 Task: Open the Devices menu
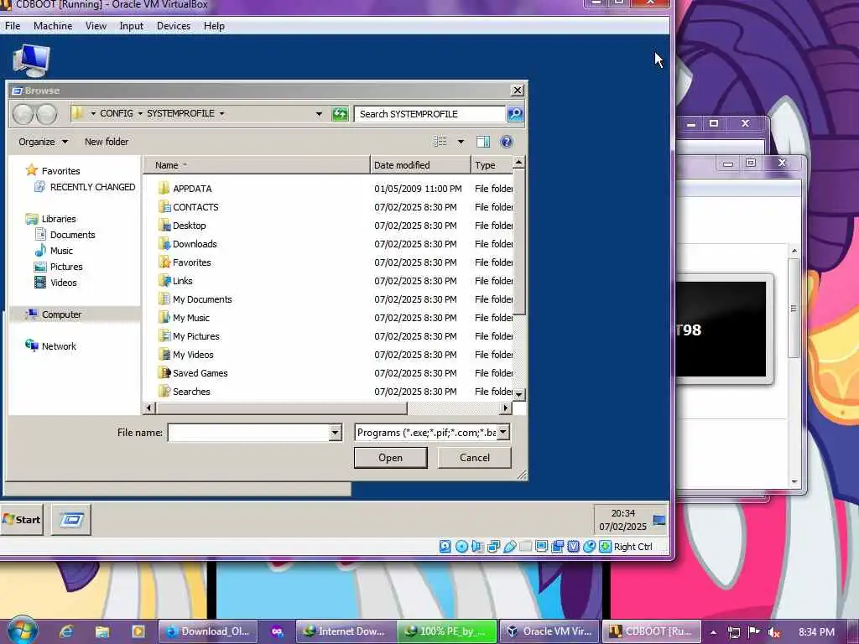point(174,26)
